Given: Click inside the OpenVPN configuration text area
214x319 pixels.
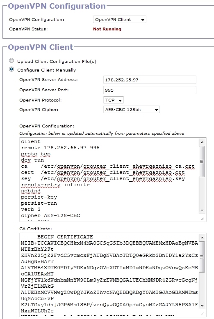Looking at the screenshot, I should point(109,179).
